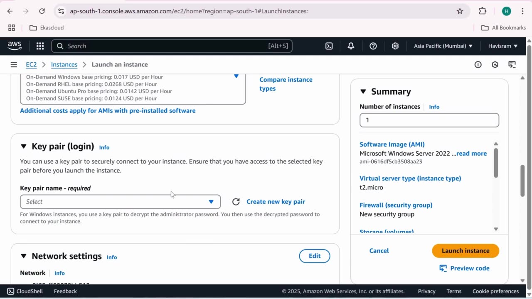Open the Chrome profile avatar H

506,11
